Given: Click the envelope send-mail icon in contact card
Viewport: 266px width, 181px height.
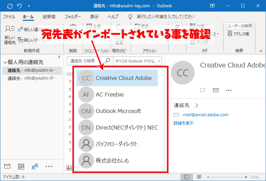Looking at the screenshot, I should (x=216, y=90).
